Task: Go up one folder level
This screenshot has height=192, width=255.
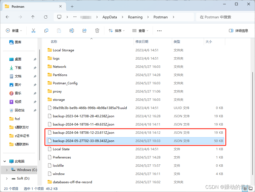Action: click(33, 17)
